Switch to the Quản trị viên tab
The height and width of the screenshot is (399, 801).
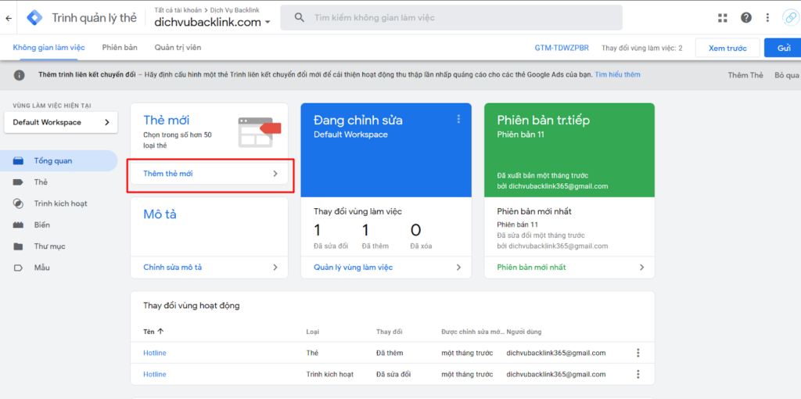[178, 48]
